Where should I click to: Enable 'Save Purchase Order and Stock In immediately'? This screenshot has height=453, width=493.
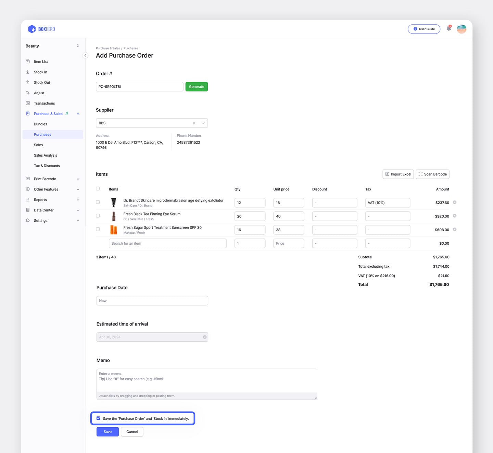pos(99,418)
